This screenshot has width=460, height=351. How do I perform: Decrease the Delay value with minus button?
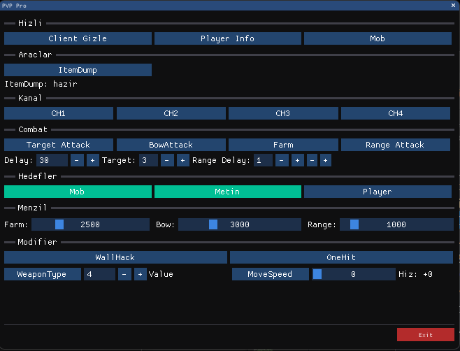click(x=77, y=161)
